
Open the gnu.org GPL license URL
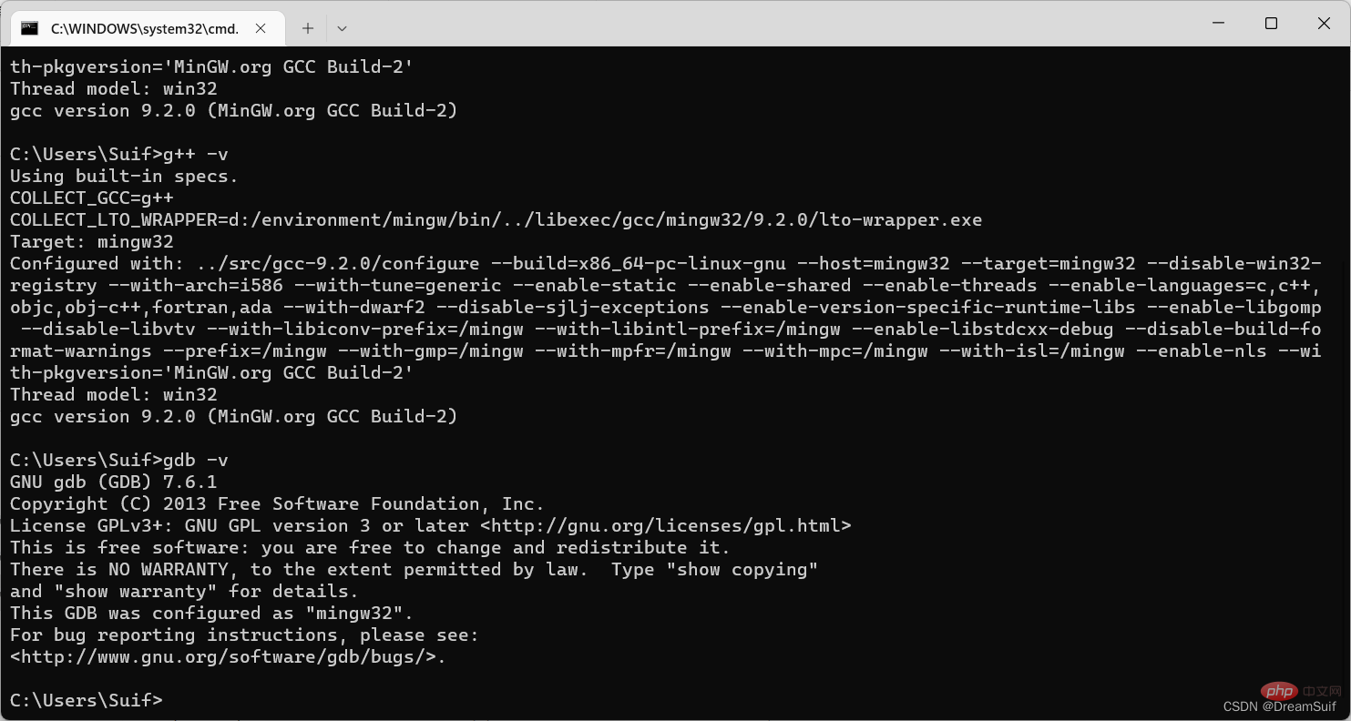coord(665,525)
